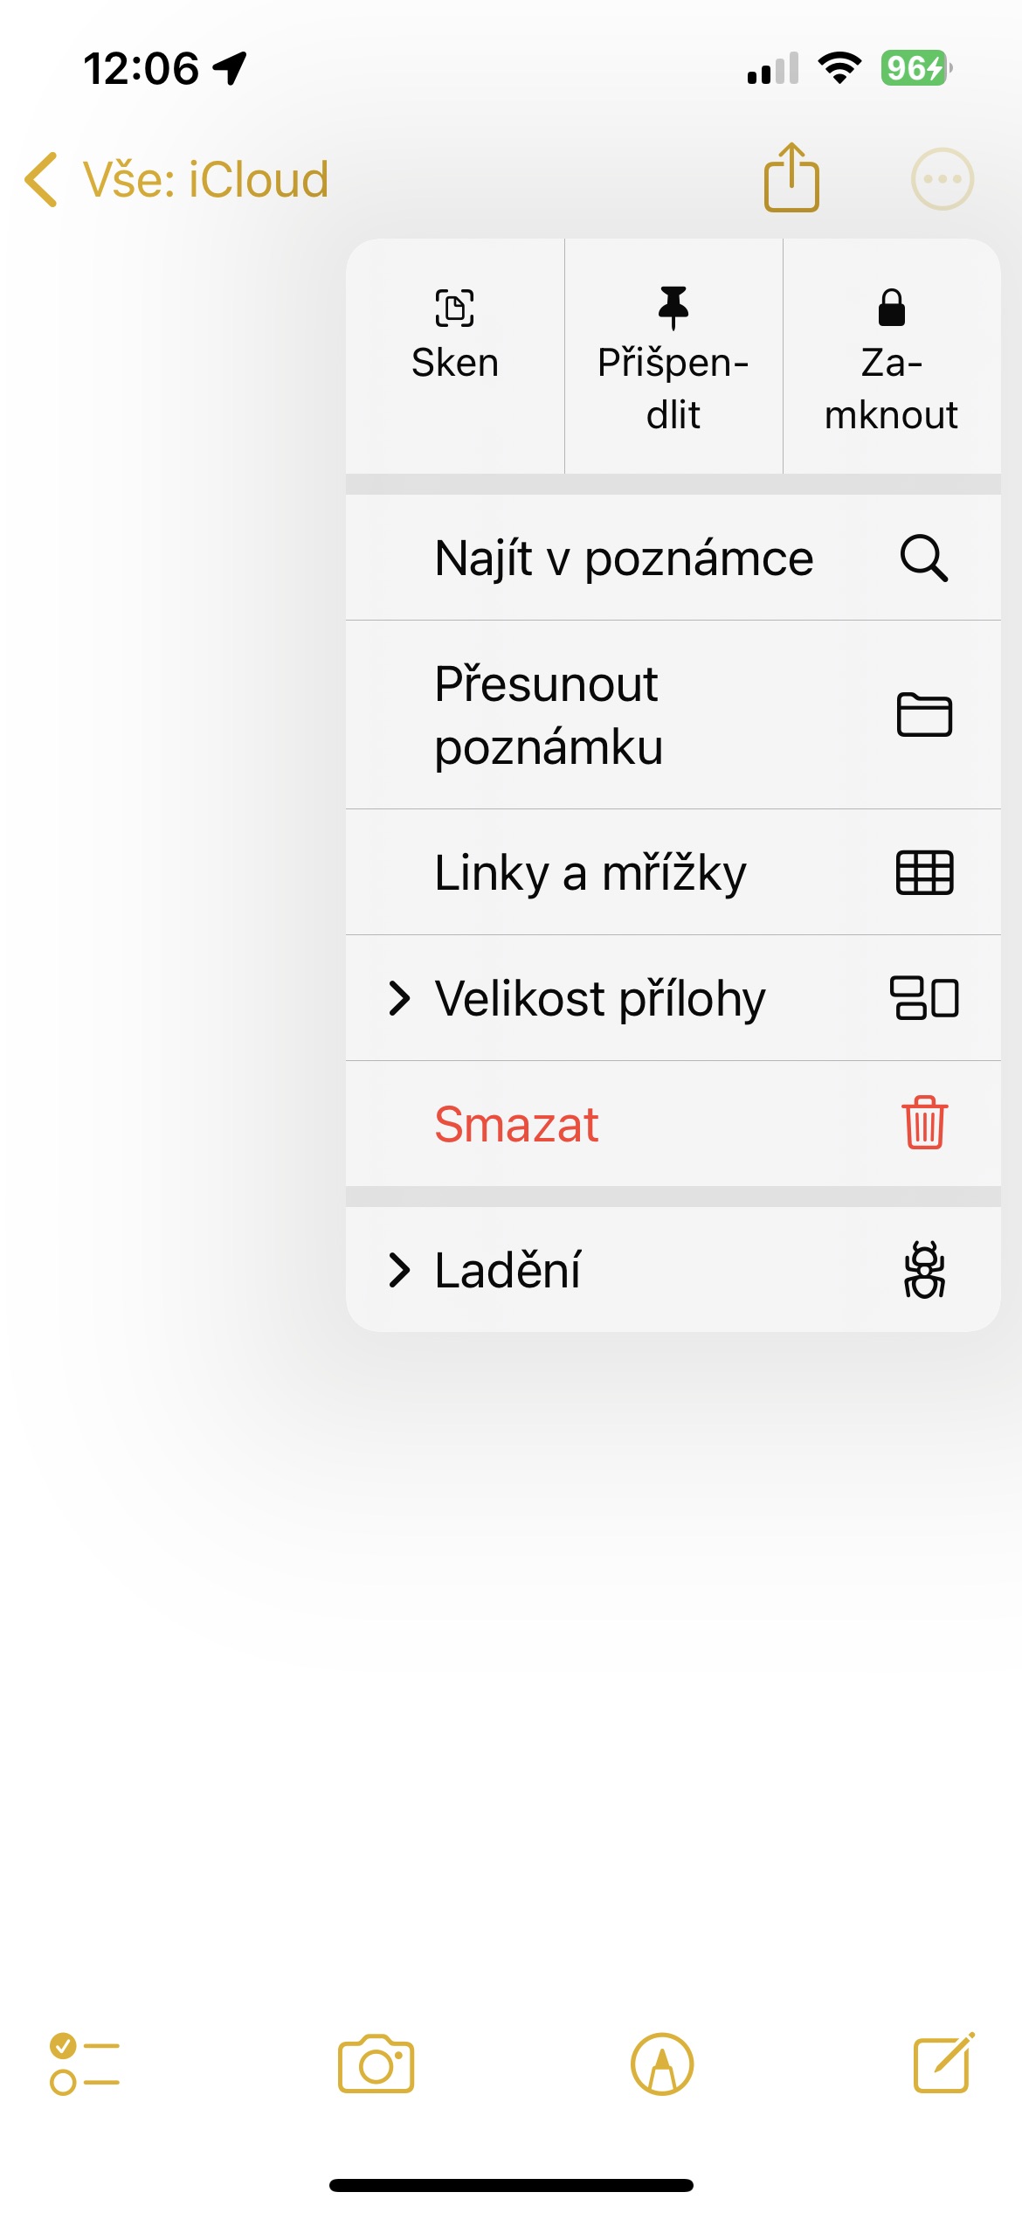Tap the Smazat delete label

click(x=516, y=1124)
